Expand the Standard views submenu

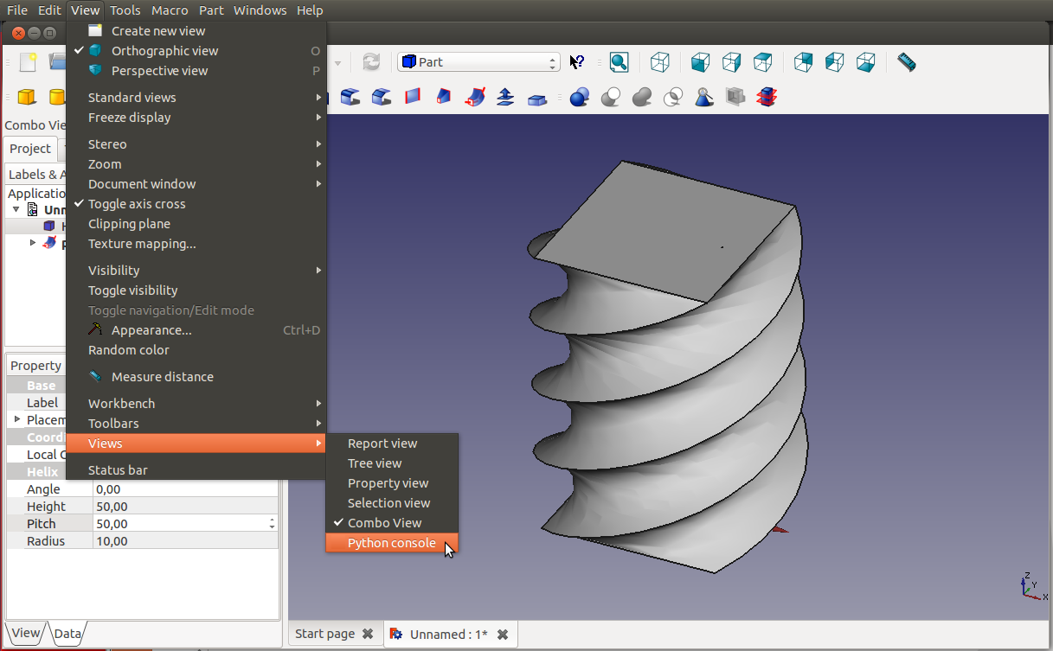[132, 98]
